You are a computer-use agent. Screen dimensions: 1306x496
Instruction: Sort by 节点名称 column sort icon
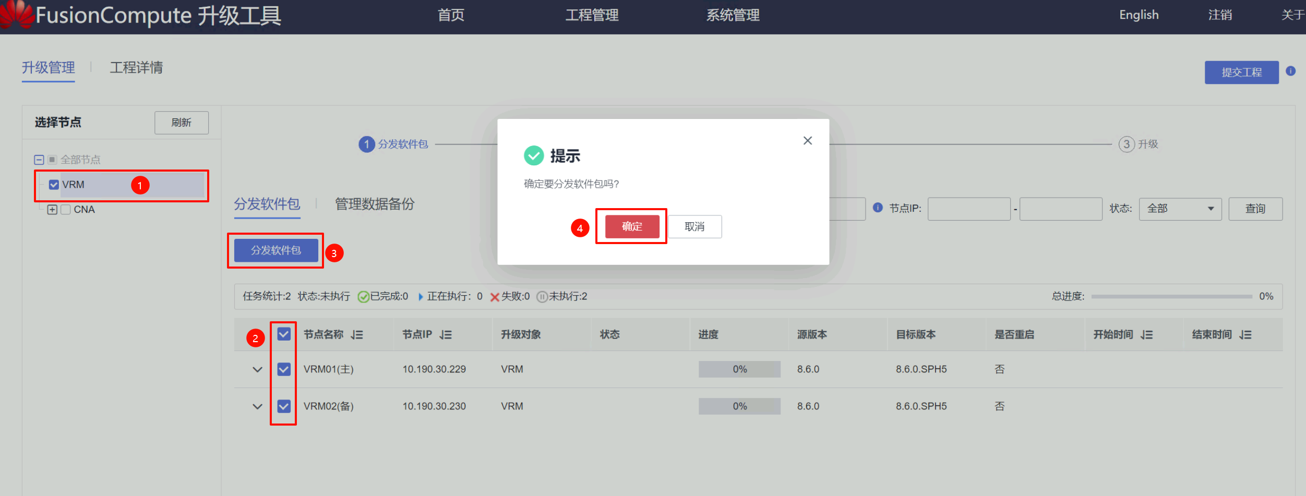click(x=357, y=335)
